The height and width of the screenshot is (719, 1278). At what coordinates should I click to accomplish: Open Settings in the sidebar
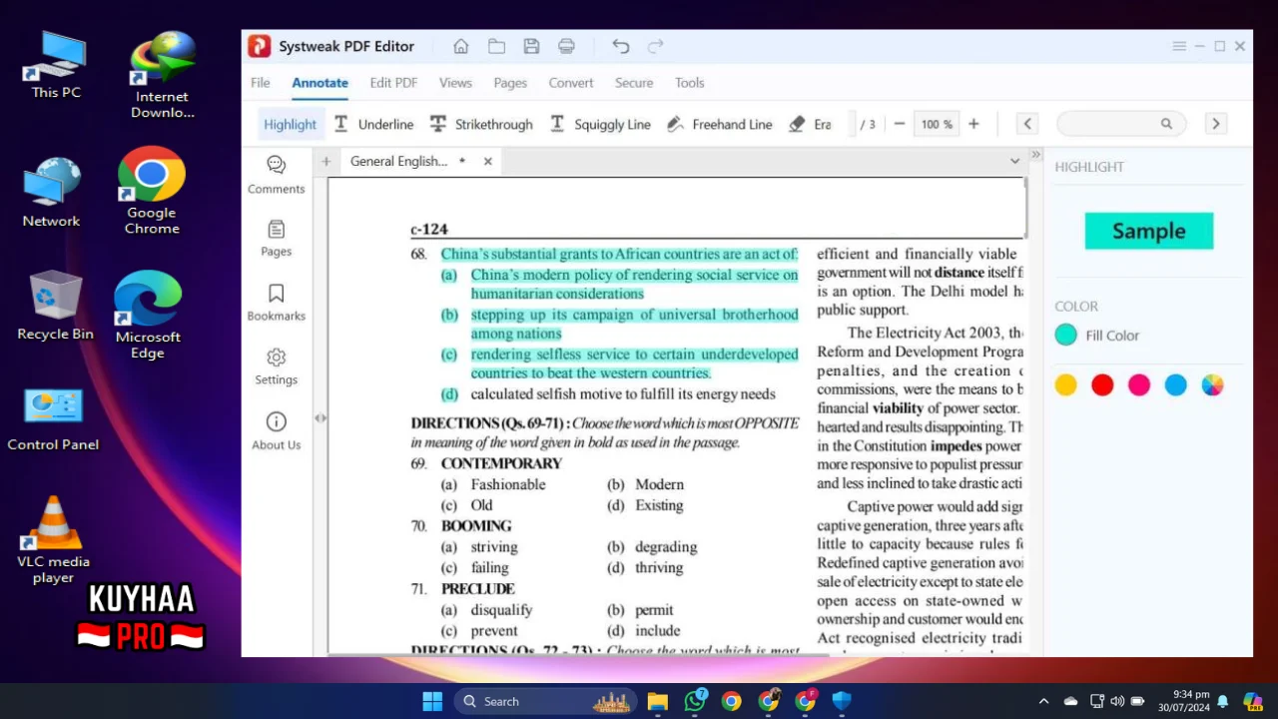click(x=277, y=366)
